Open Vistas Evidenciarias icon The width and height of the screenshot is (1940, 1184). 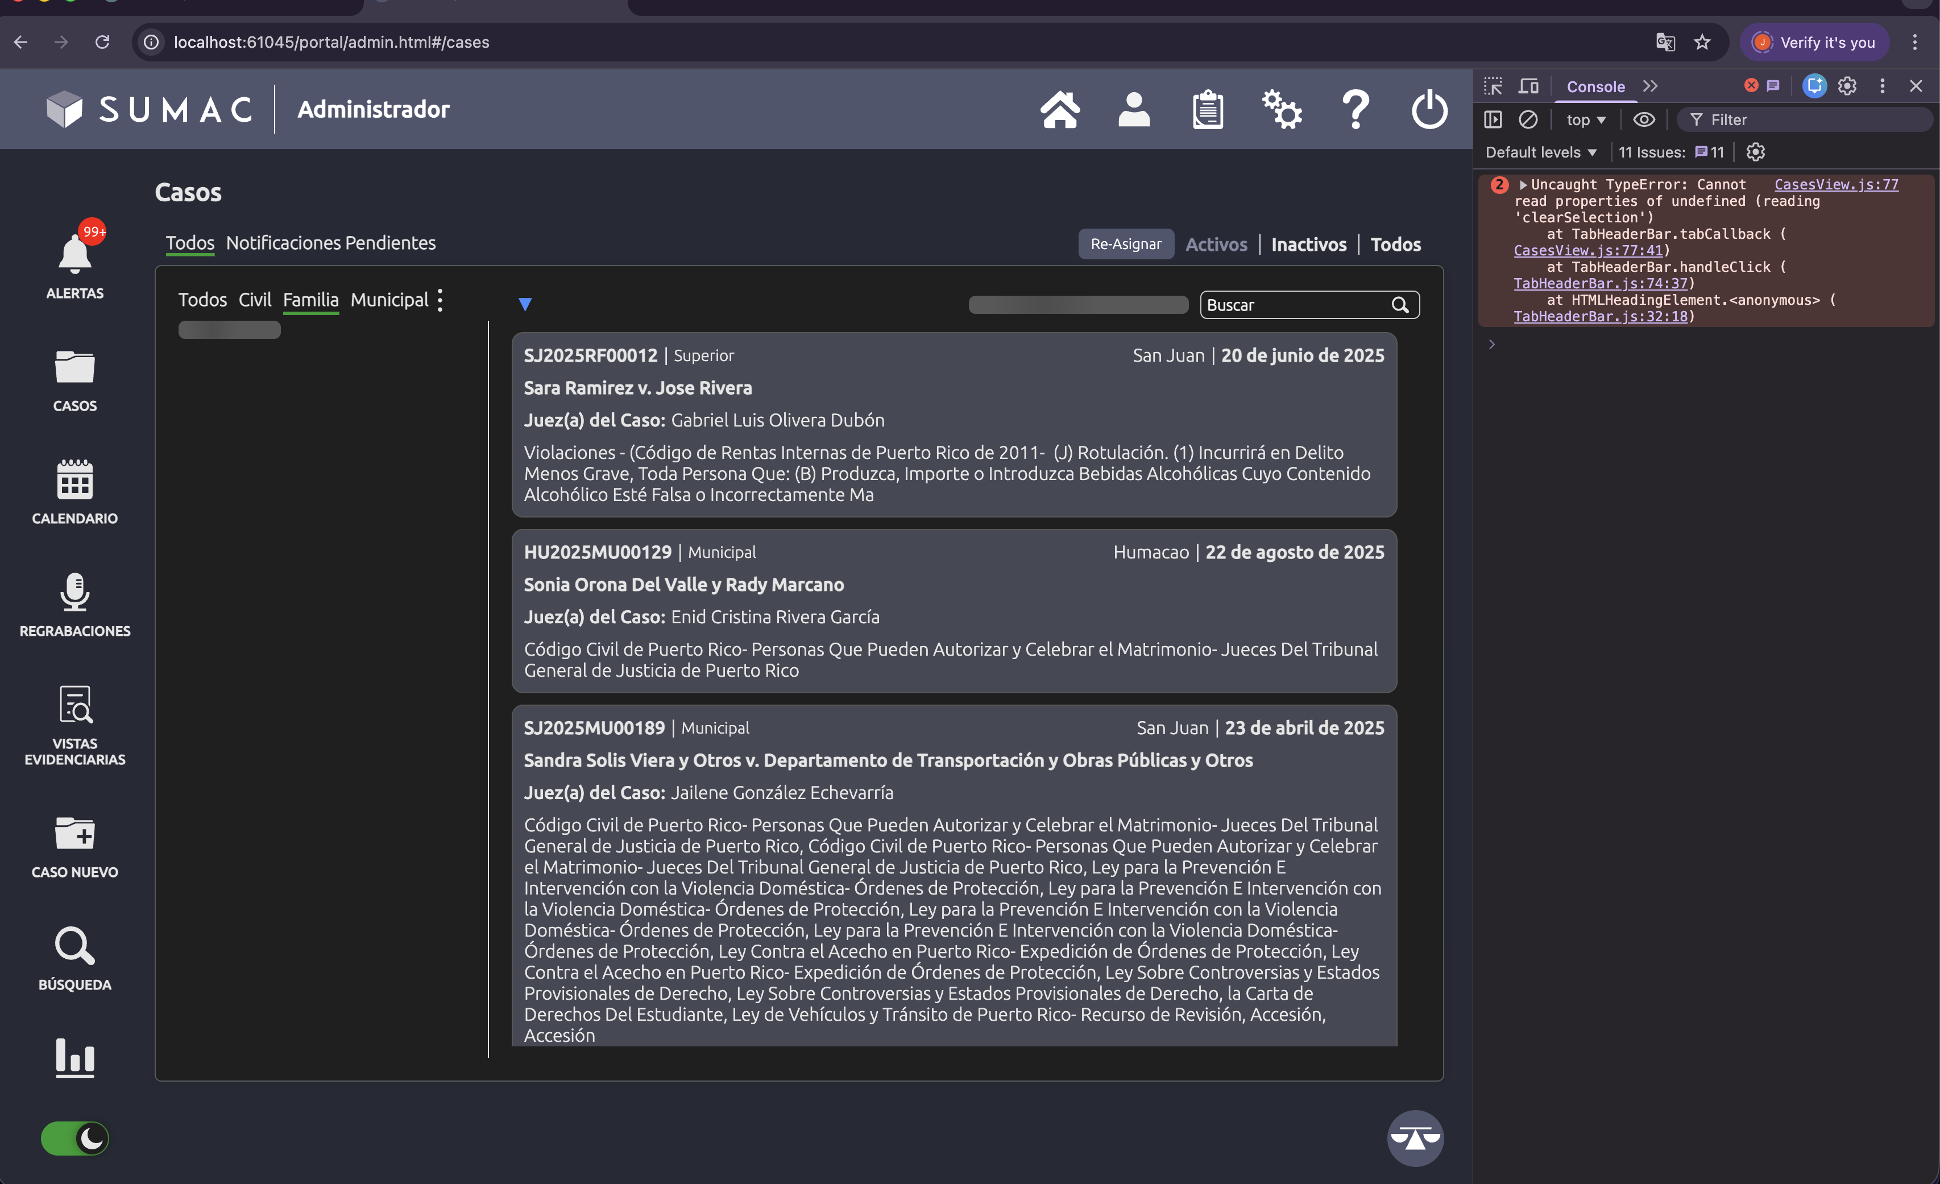75,705
